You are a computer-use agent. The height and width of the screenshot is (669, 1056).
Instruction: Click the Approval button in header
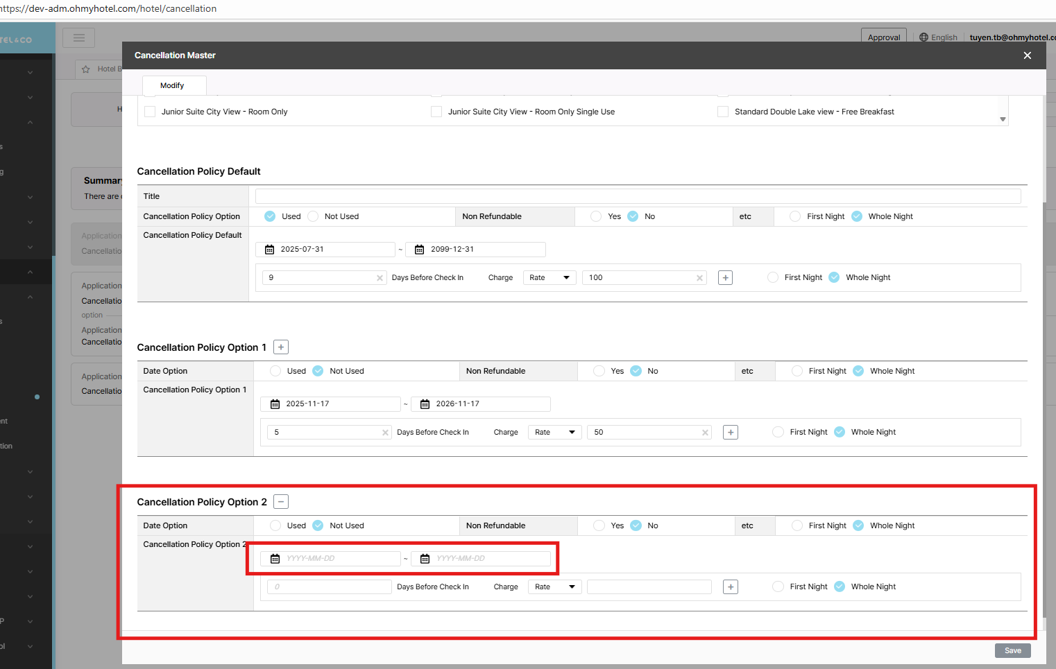(x=883, y=37)
